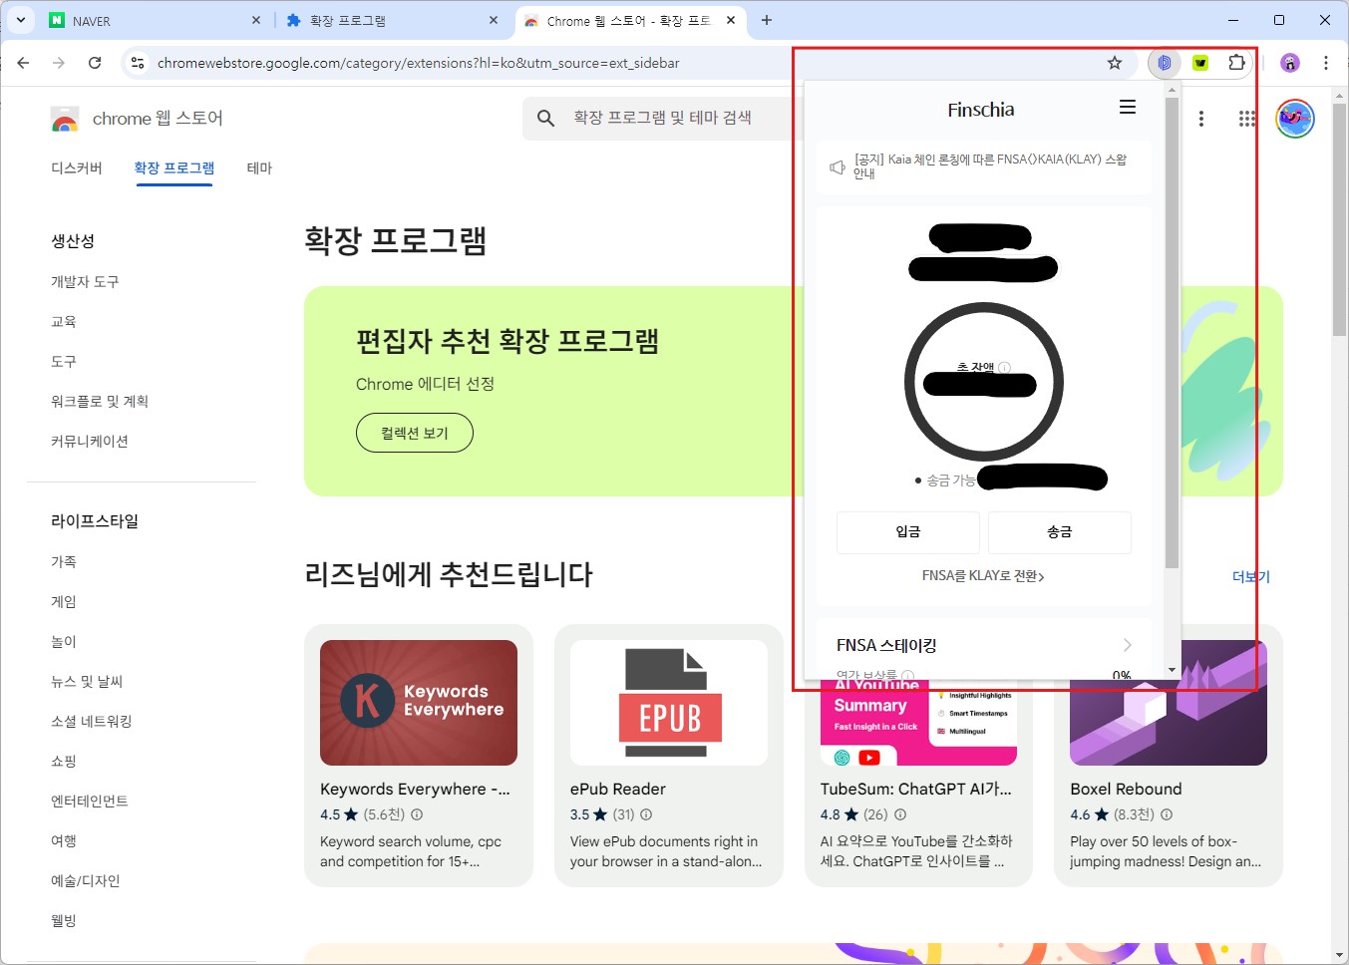Open the 소셜 네트워킹 category
The width and height of the screenshot is (1349, 965).
click(92, 722)
